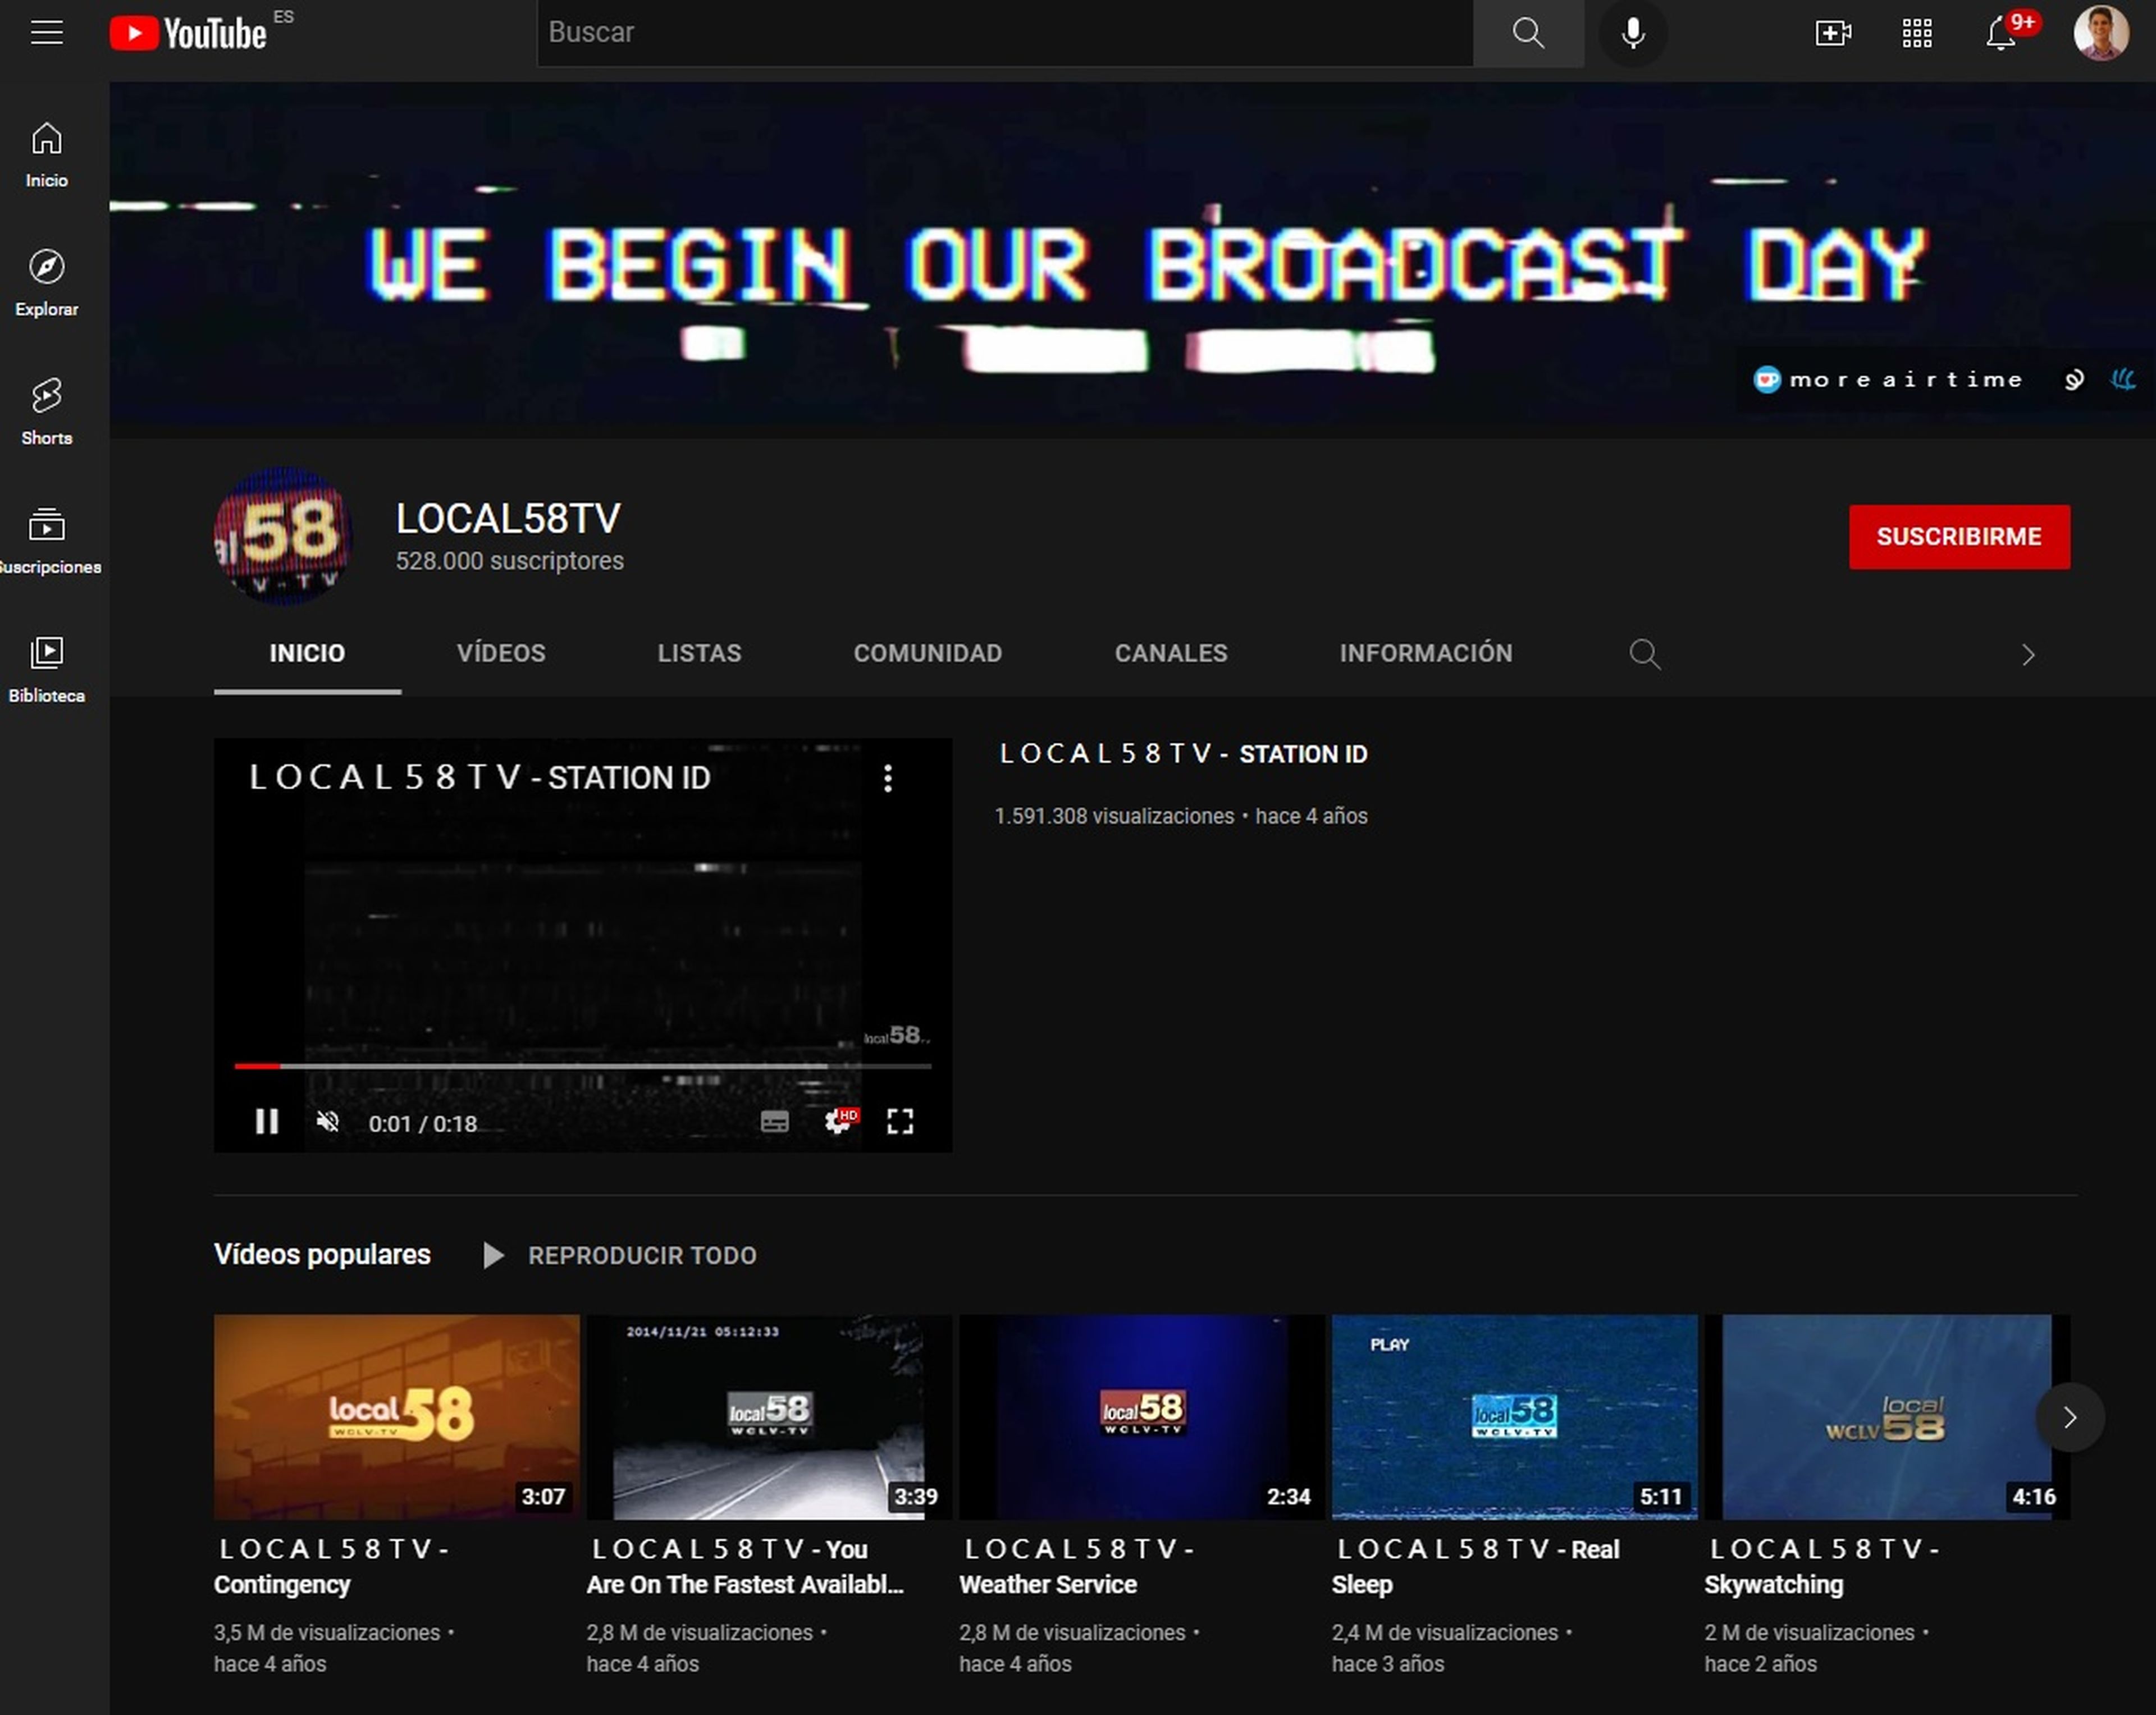Pause the featured video
2156x1715 pixels.
click(x=266, y=1121)
